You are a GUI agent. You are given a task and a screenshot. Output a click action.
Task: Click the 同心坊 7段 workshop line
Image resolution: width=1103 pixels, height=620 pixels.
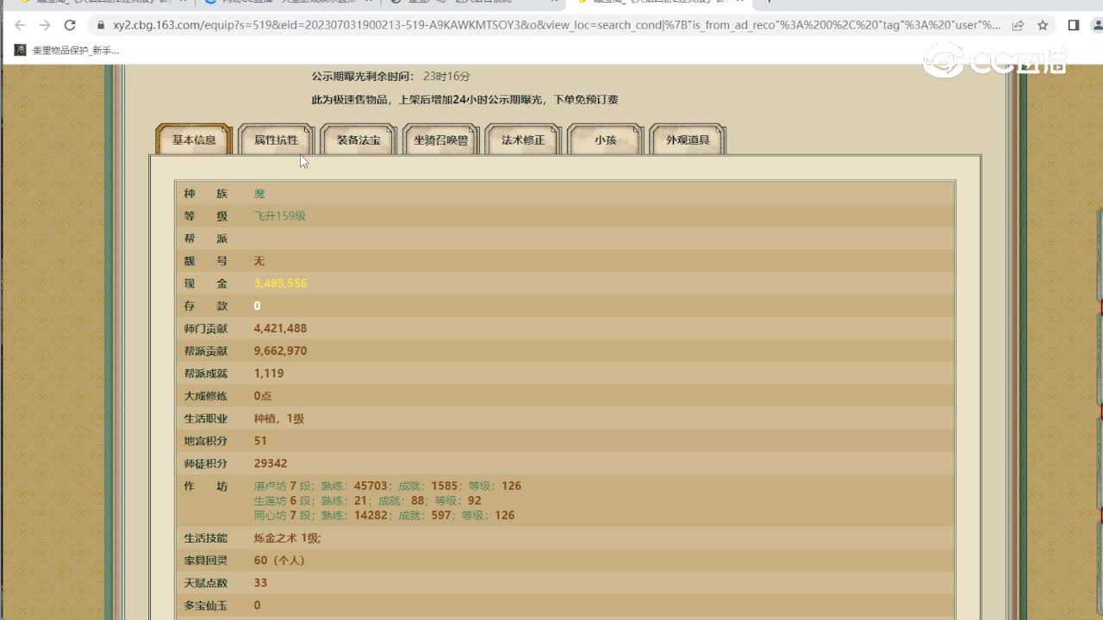[x=384, y=515]
